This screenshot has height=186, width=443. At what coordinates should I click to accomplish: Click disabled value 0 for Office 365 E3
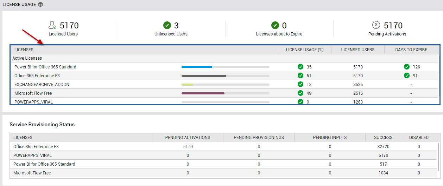coord(419,146)
